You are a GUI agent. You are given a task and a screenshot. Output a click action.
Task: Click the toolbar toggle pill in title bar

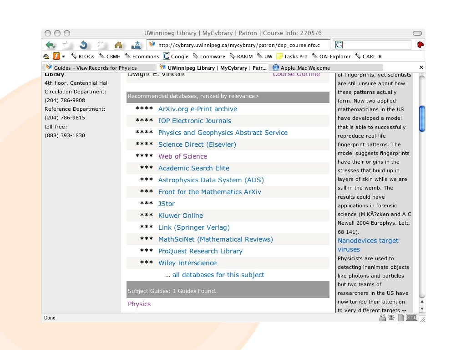(x=417, y=33)
